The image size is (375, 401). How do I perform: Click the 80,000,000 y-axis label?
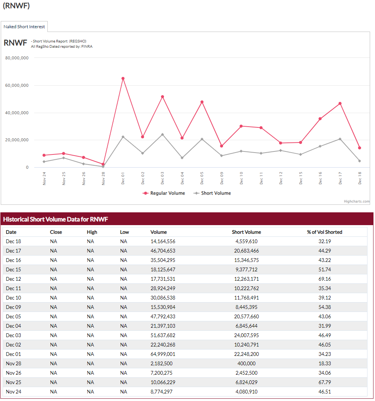coord(17,58)
